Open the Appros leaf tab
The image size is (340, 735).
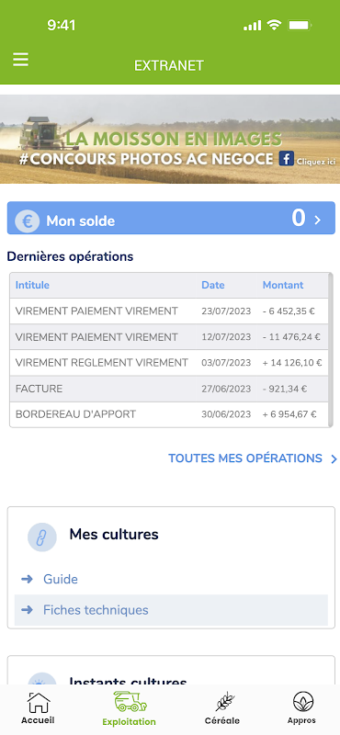pyautogui.click(x=302, y=708)
